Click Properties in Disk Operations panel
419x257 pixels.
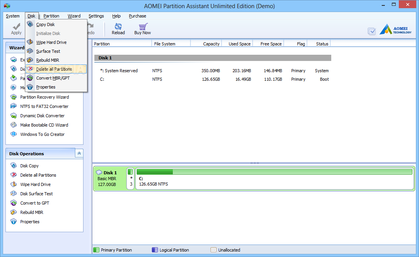pos(30,222)
